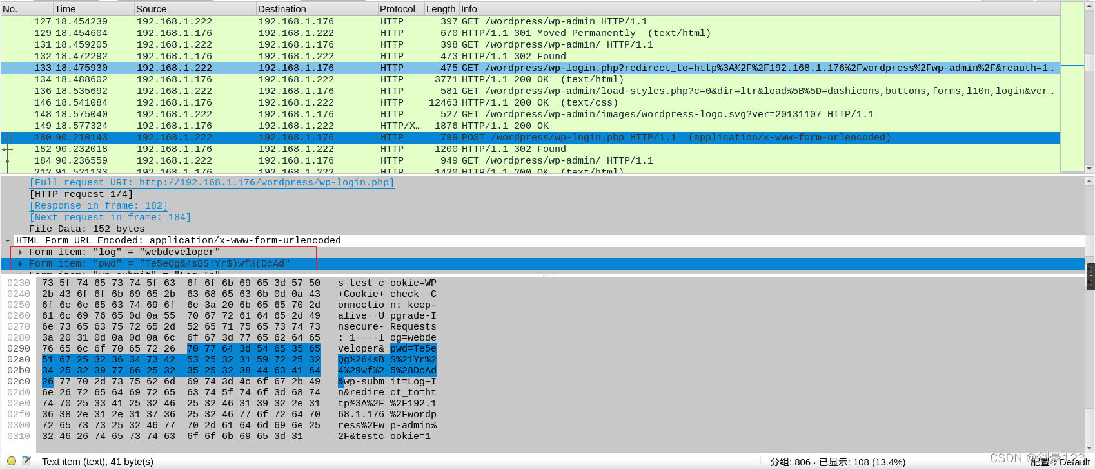Image resolution: width=1095 pixels, height=470 pixels.
Task: Sort packets by the No. column header
Action: point(26,9)
